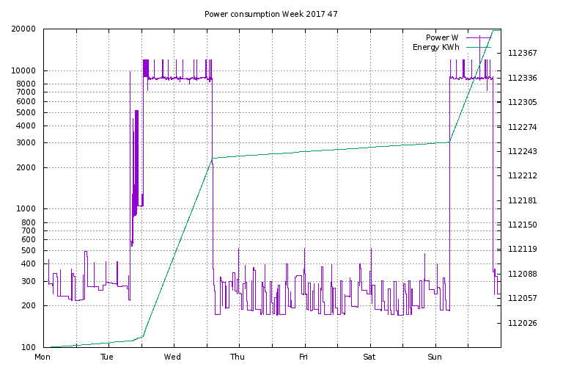Click the 100 left axis value
This screenshot has width=563, height=367.
(x=29, y=347)
